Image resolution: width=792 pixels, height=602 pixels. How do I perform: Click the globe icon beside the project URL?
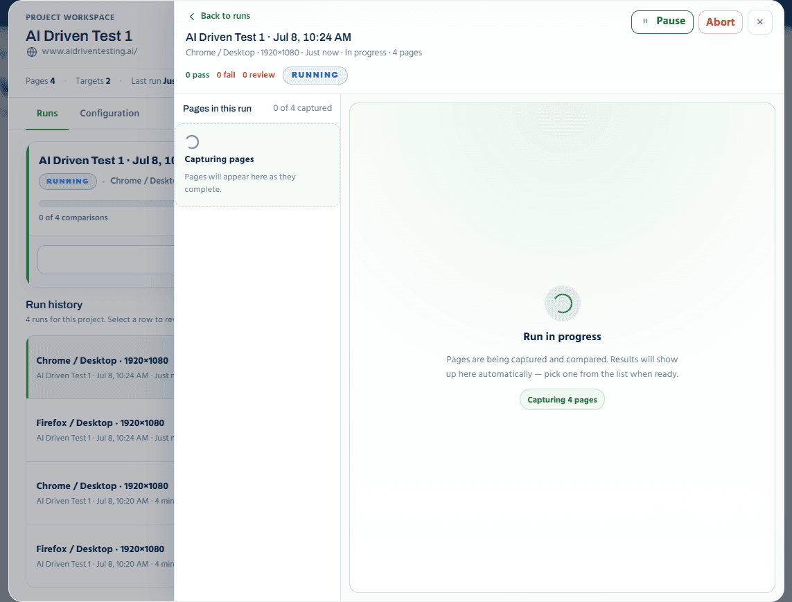point(32,51)
